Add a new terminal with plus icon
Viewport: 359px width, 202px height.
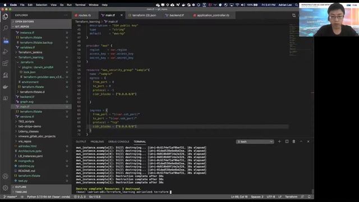coord(279,141)
